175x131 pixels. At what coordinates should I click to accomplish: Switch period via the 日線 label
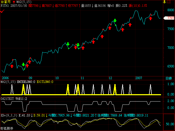pyautogui.click(x=169, y=78)
